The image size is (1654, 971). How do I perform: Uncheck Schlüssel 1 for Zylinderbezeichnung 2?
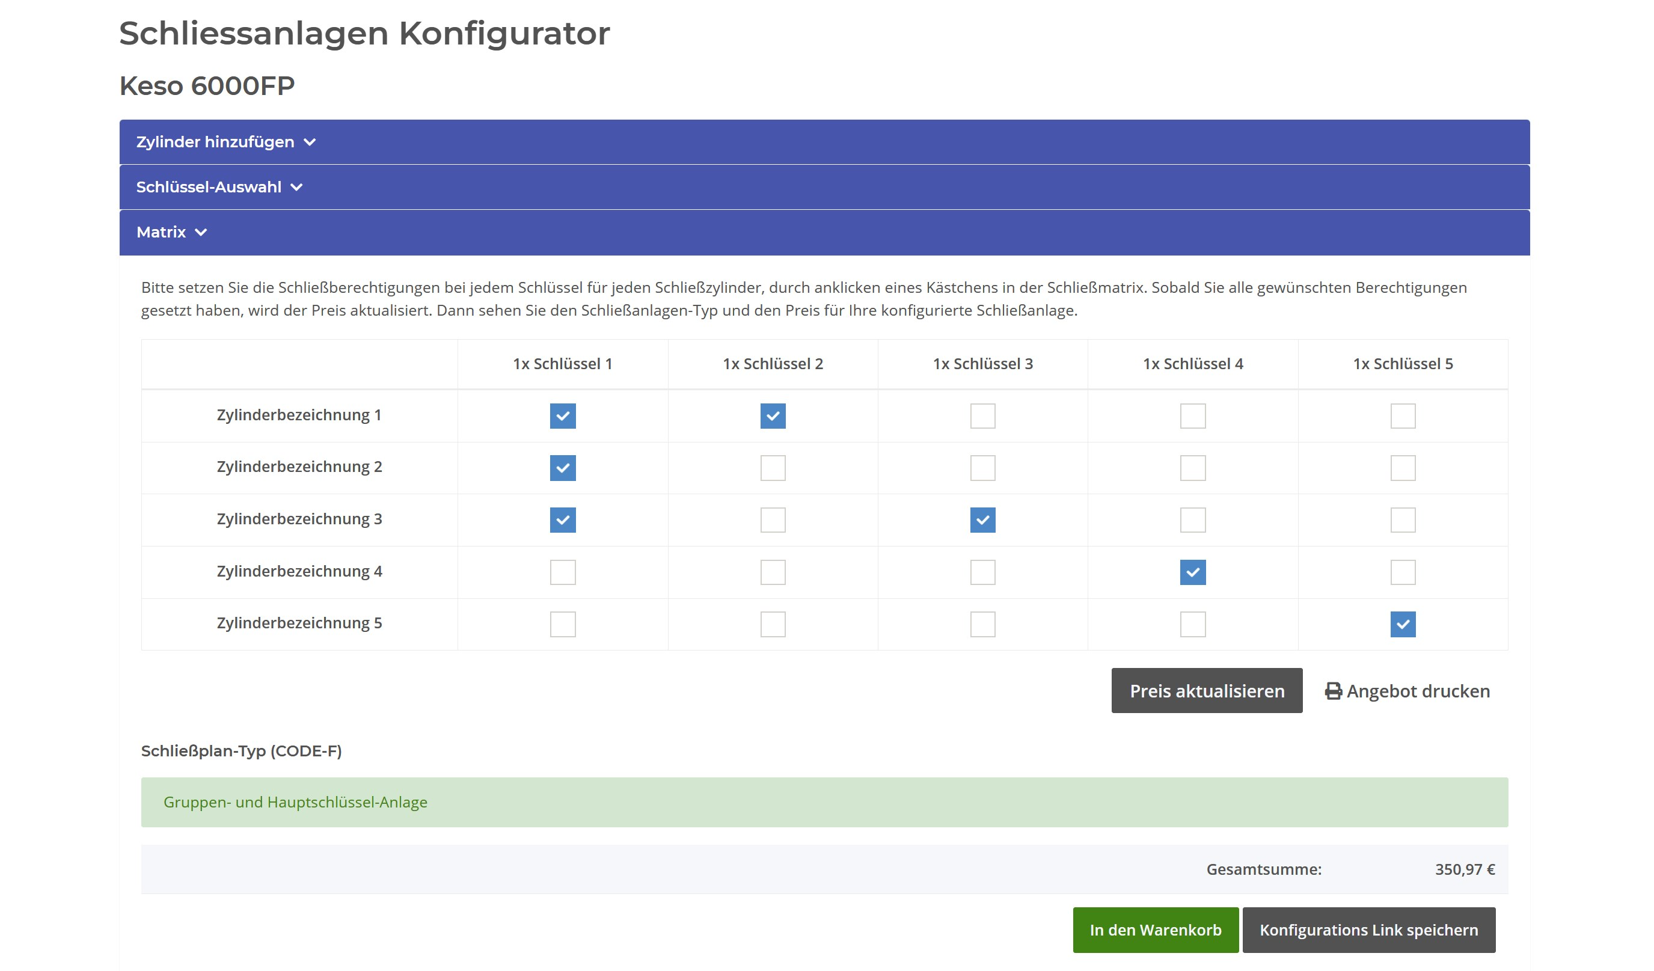click(x=563, y=468)
